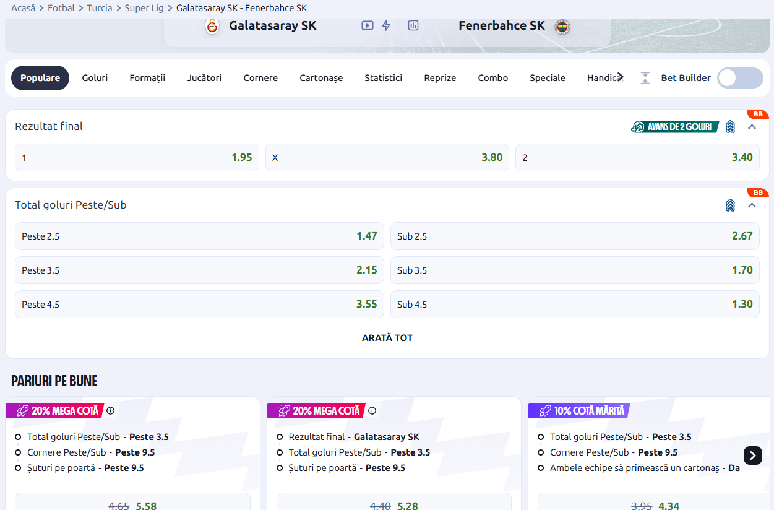Open the Jucători tab
Viewport: 774px width, 510px height.
[204, 78]
